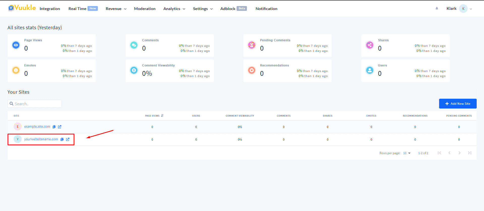
Task: Copy the example.site.com address icon
Action: (x=54, y=127)
